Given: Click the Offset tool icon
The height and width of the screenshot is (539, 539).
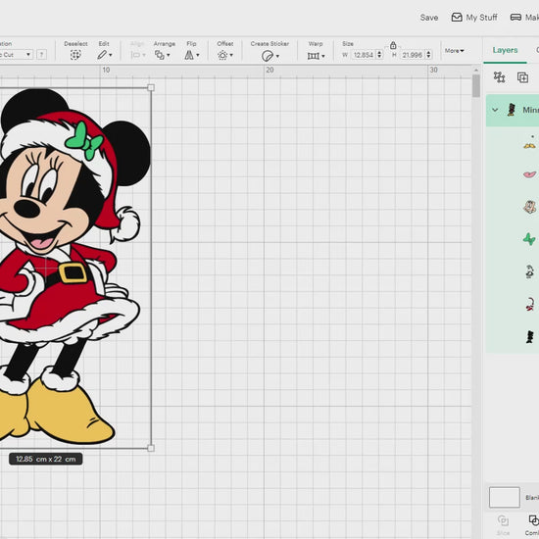Looking at the screenshot, I should pyautogui.click(x=222, y=55).
